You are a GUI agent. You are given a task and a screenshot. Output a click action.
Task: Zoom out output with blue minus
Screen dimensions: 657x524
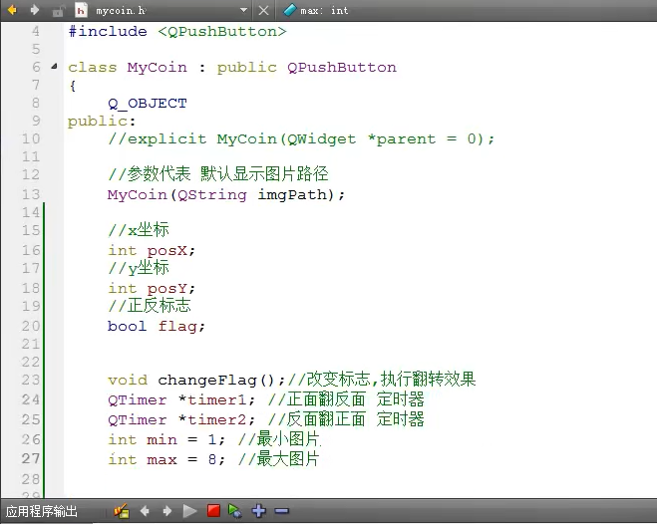(x=282, y=511)
